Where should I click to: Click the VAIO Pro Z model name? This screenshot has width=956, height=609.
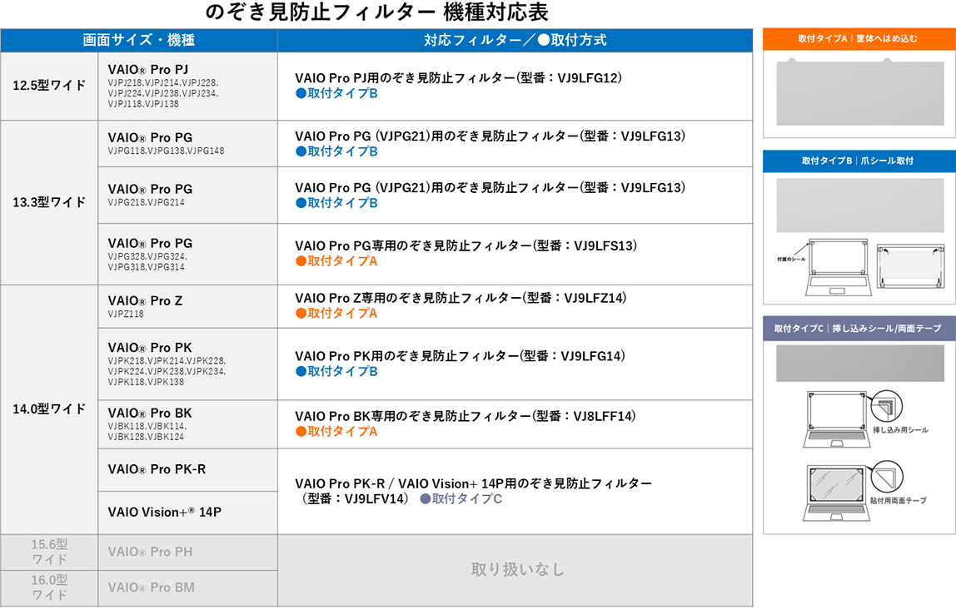click(x=145, y=301)
